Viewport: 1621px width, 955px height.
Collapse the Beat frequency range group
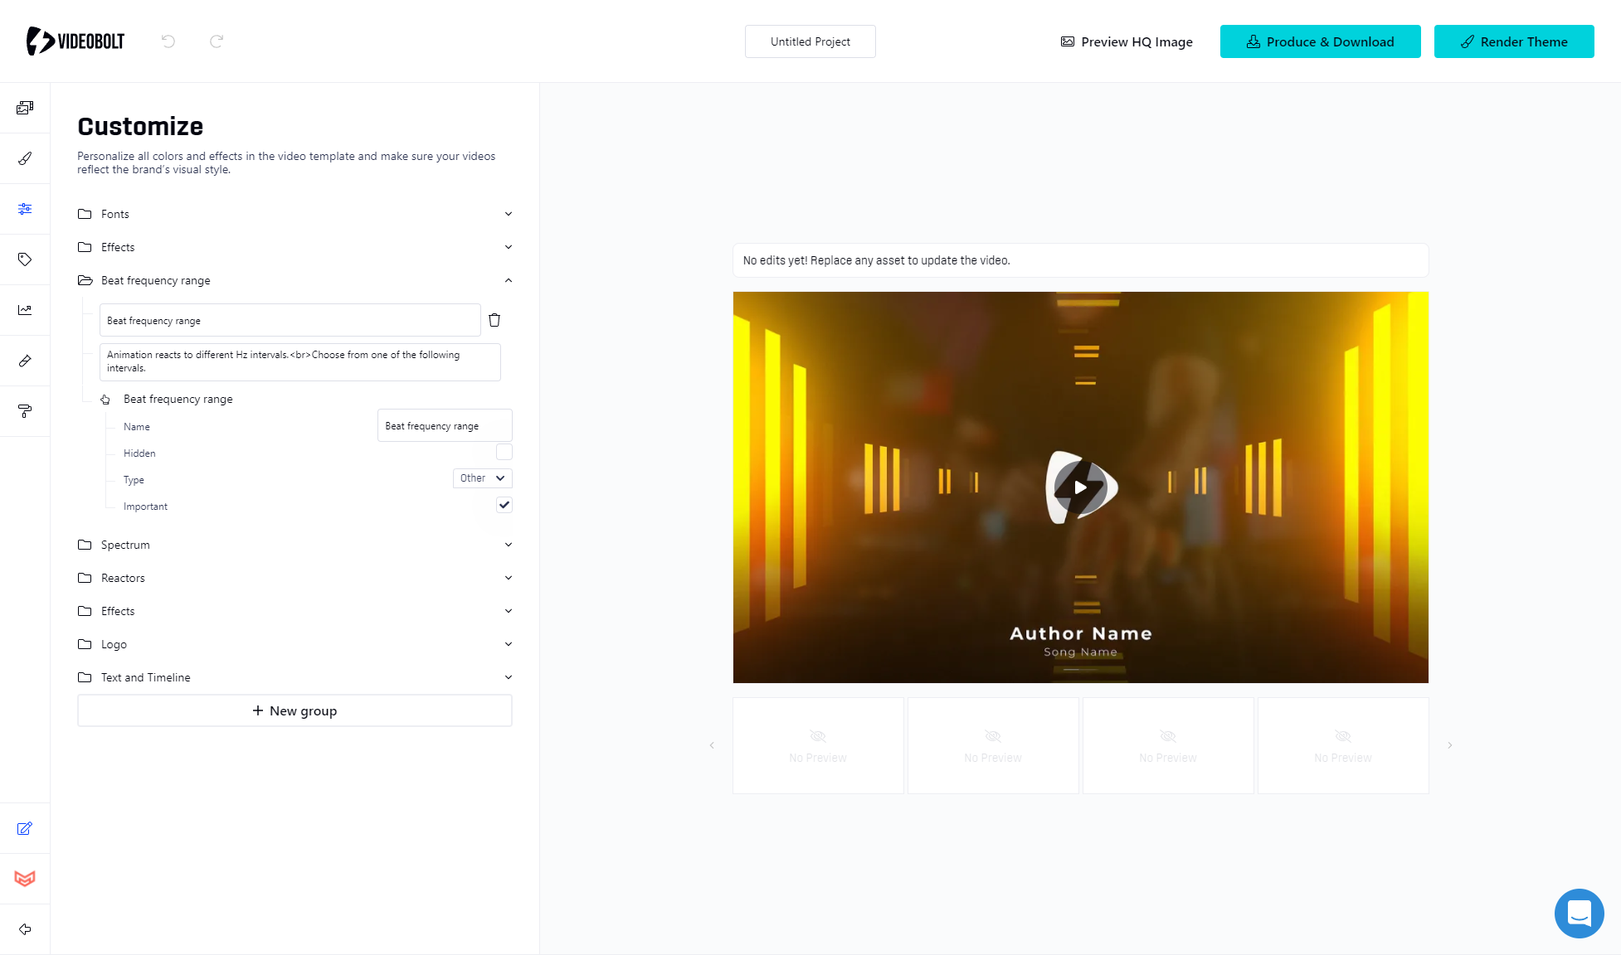tap(509, 280)
